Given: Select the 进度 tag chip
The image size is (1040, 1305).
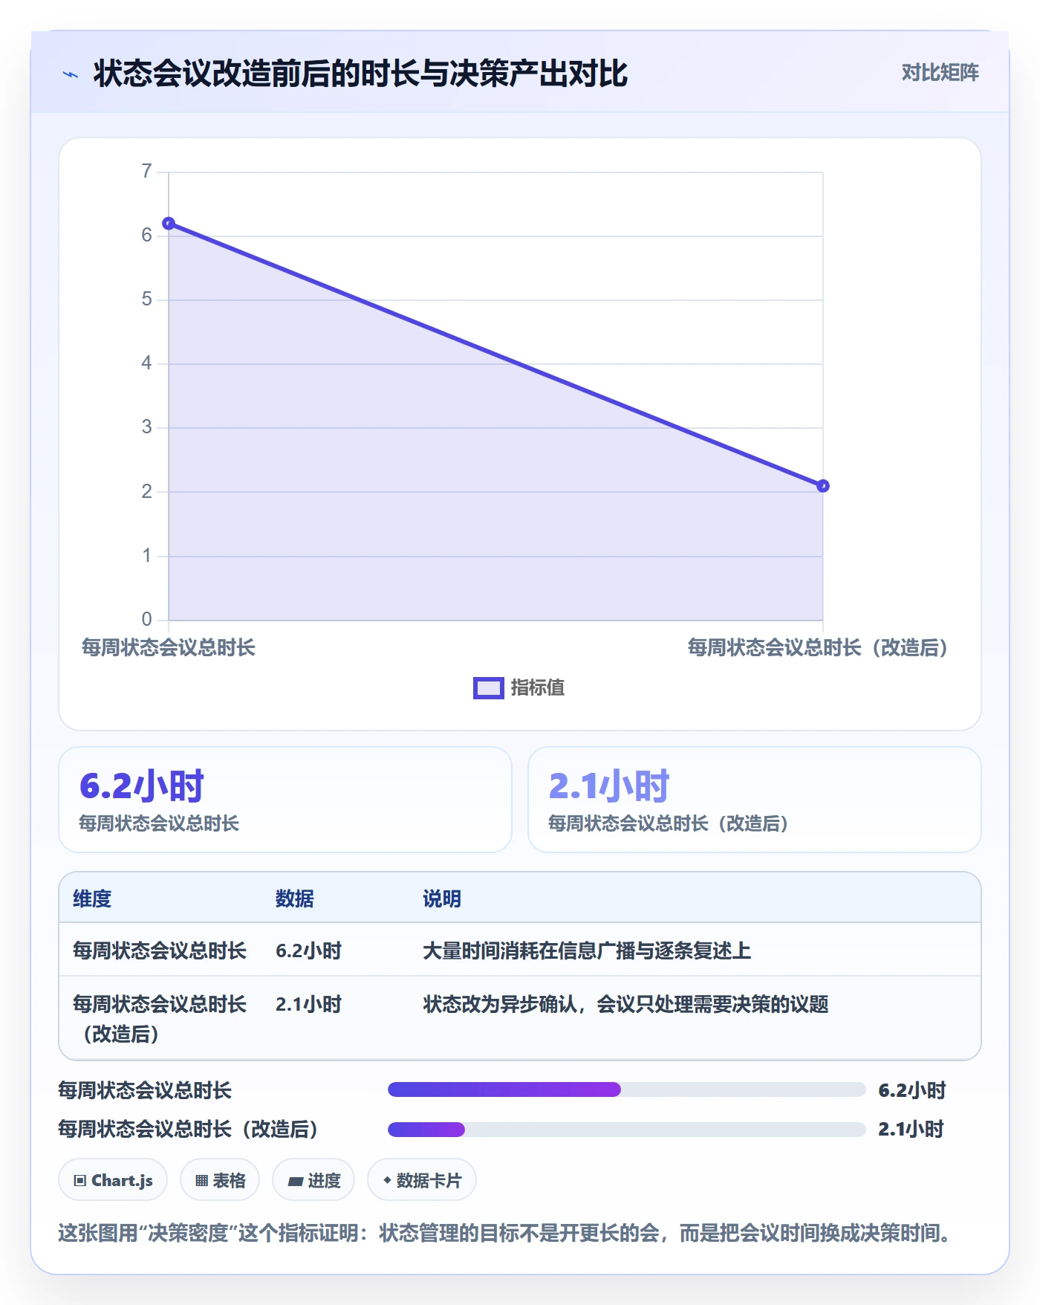Looking at the screenshot, I should pyautogui.click(x=313, y=1180).
